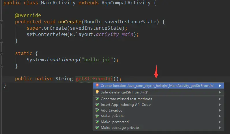This screenshot has height=134, width=230.
Task: Click activity_main layout reference
Action: (114, 34)
